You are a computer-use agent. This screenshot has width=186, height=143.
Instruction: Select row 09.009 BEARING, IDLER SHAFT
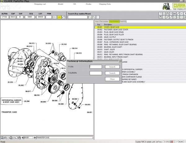[140, 47]
